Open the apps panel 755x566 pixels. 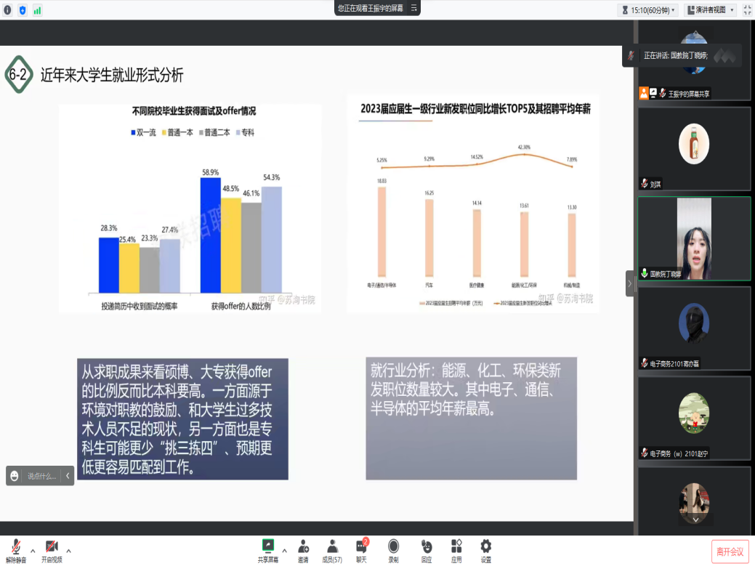pos(456,549)
